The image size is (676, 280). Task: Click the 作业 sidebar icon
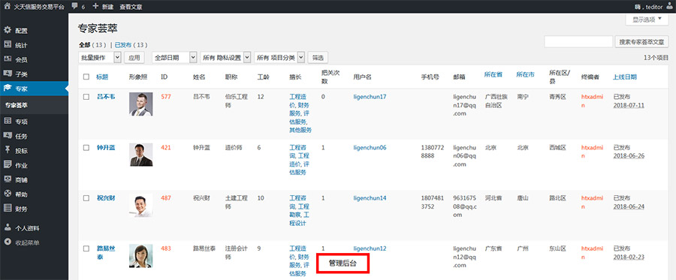8,165
